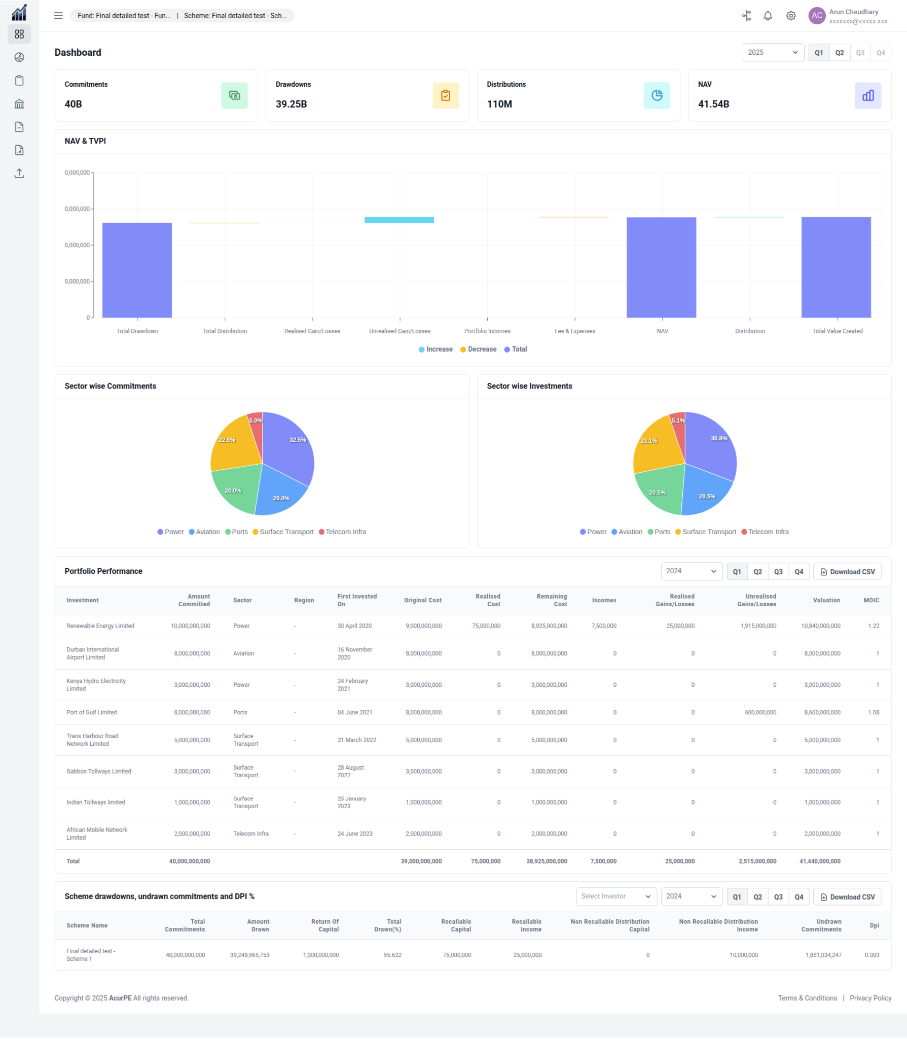Select the dashboard grid icon in sidebar
This screenshot has height=1039, width=907.
coord(19,34)
